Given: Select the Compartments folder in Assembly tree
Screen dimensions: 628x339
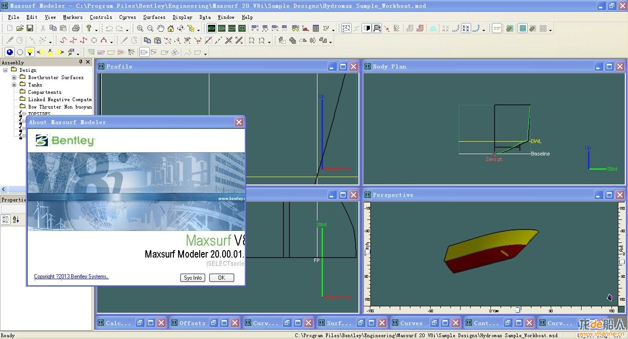Looking at the screenshot, I should pyautogui.click(x=45, y=92).
